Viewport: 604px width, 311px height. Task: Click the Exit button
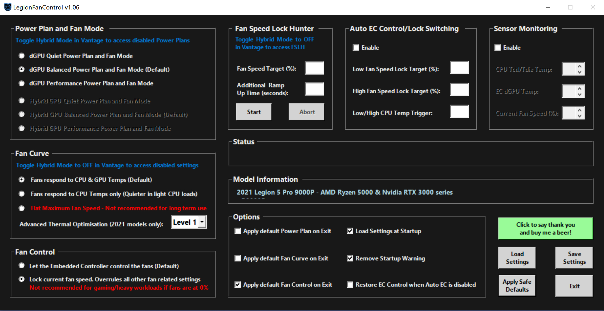574,286
